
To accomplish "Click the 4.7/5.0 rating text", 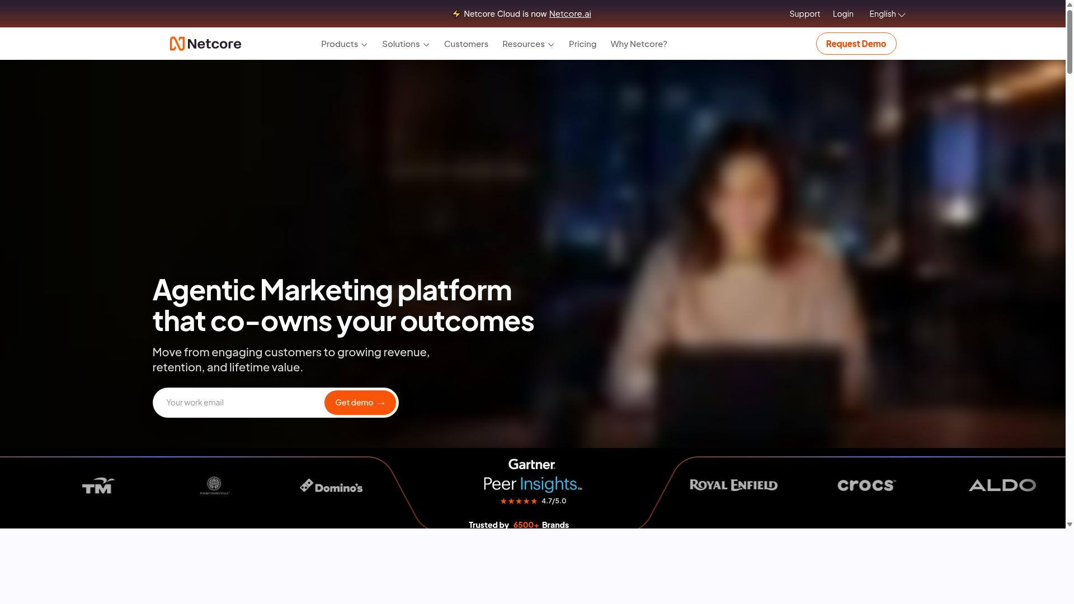I will click(x=554, y=501).
